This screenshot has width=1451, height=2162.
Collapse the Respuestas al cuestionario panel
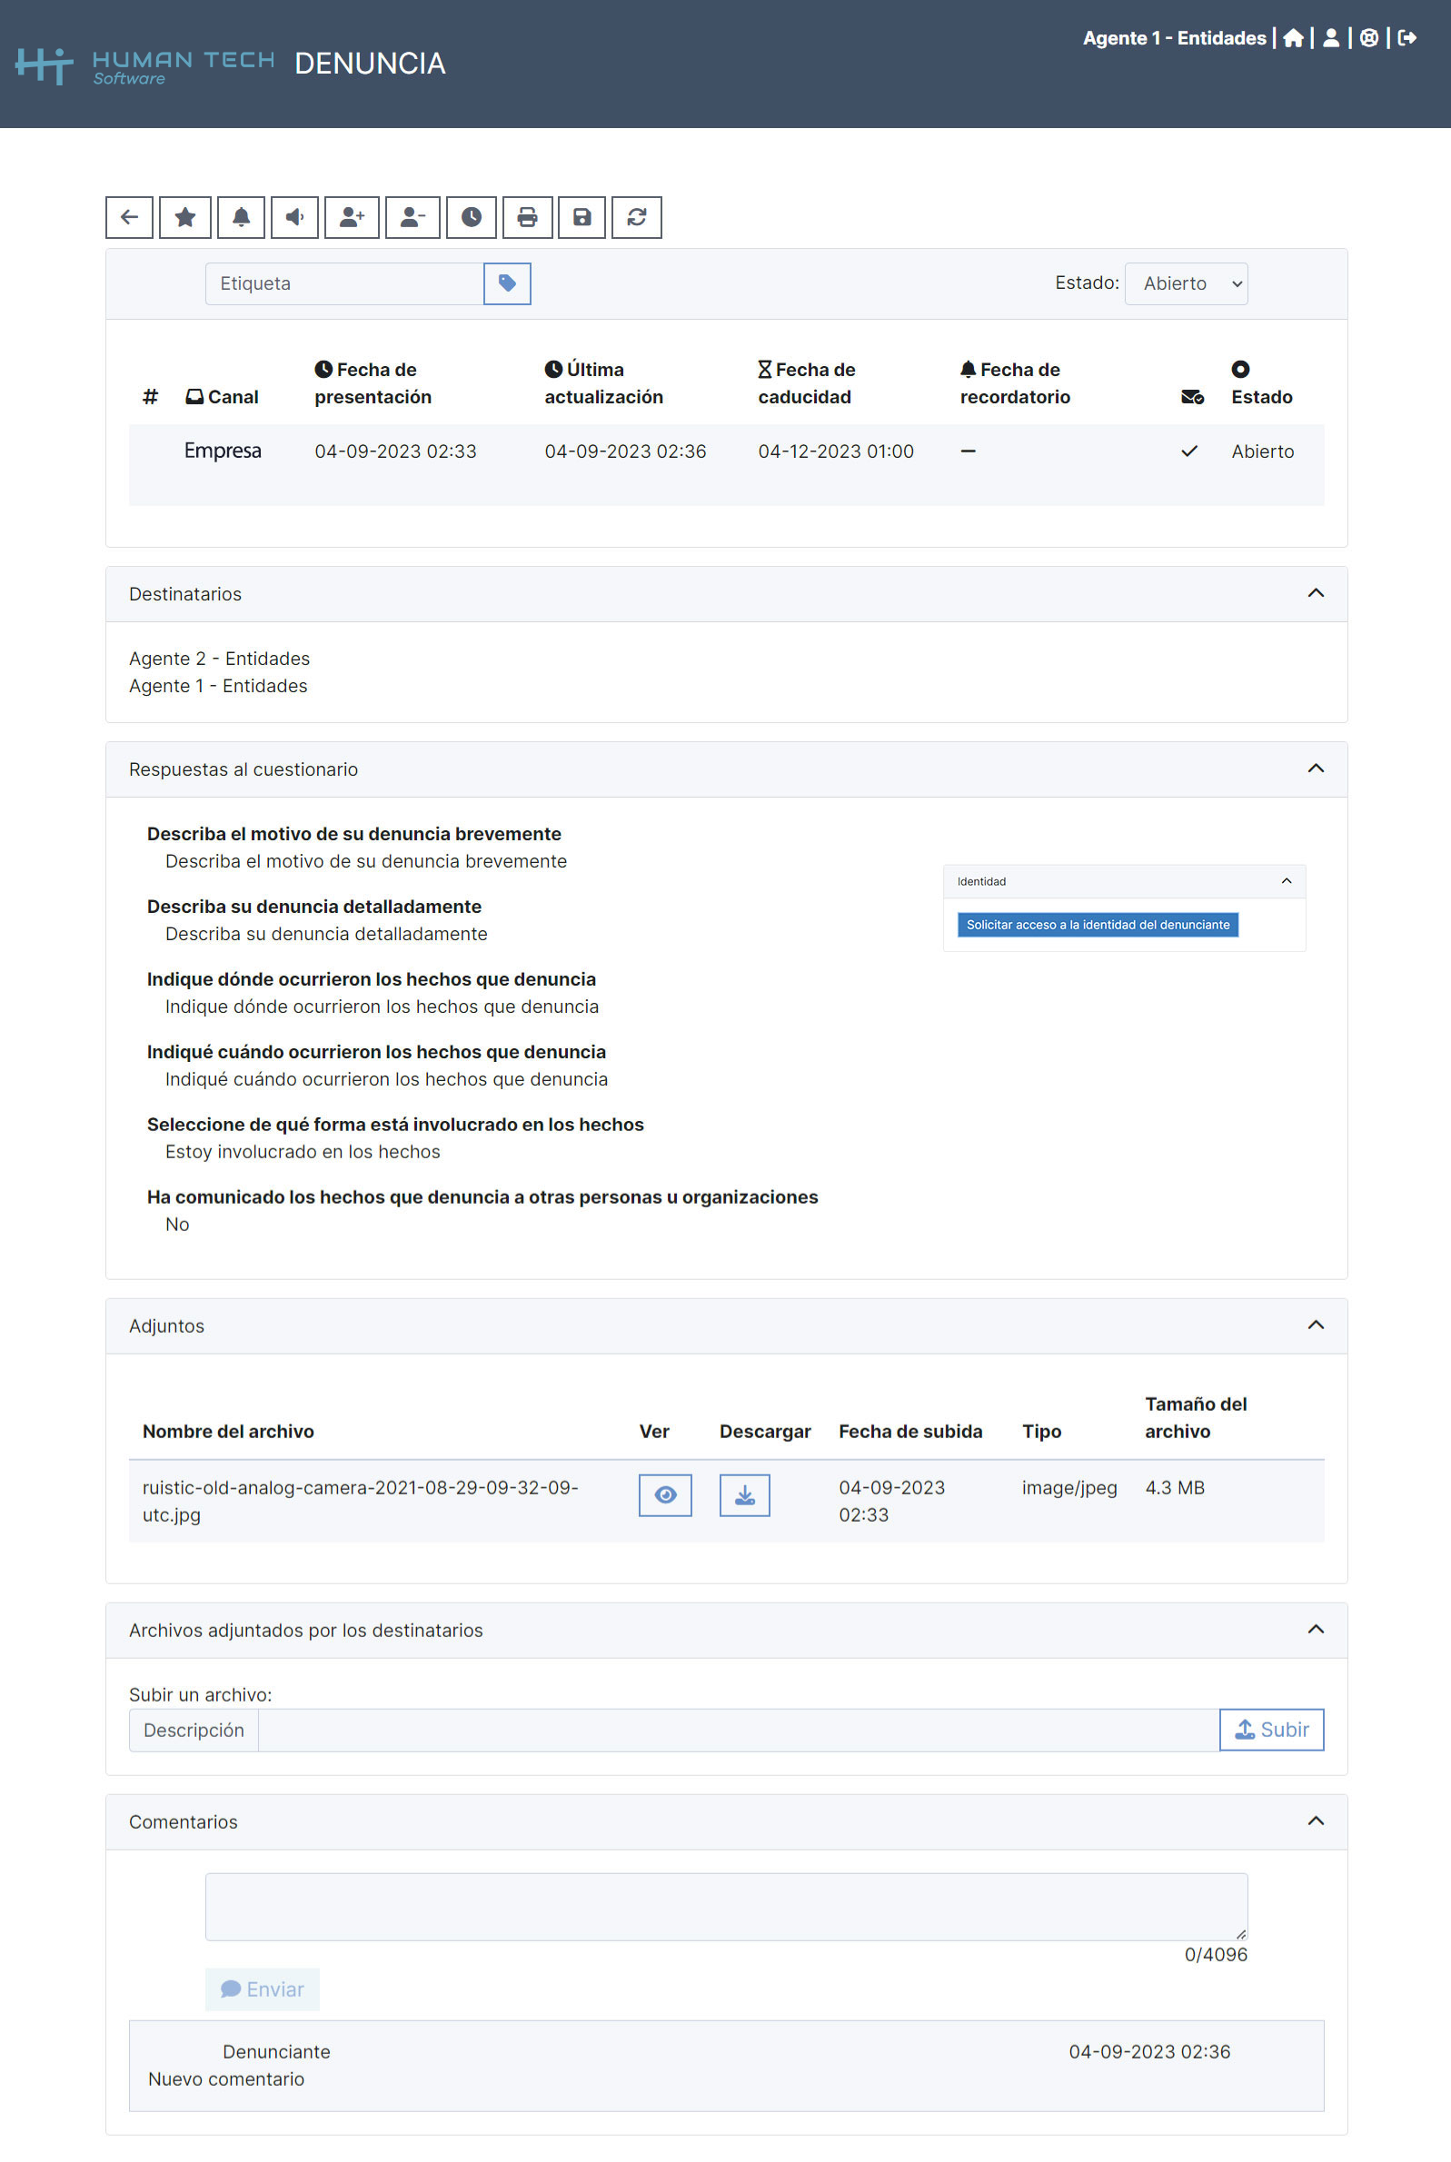tap(1315, 769)
